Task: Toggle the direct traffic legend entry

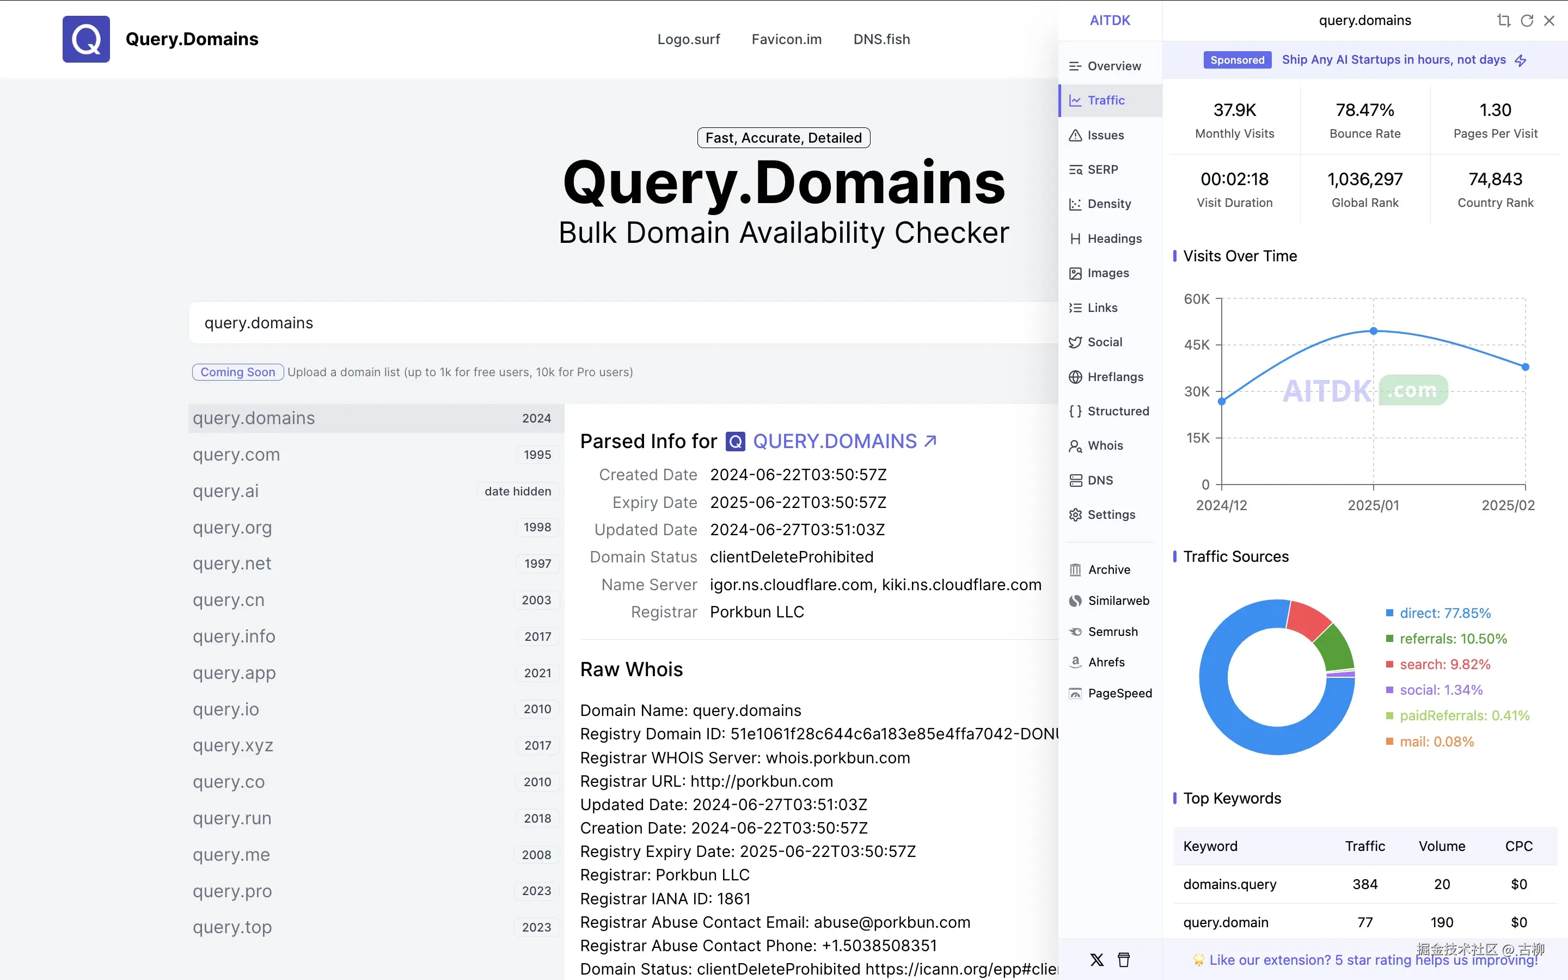Action: pos(1444,613)
